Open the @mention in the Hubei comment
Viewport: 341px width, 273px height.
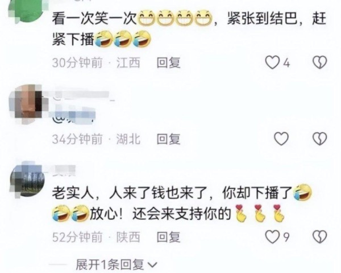pyautogui.click(x=74, y=117)
